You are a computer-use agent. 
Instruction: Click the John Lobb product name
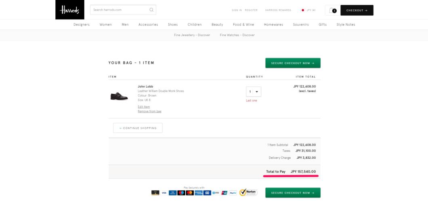point(145,86)
